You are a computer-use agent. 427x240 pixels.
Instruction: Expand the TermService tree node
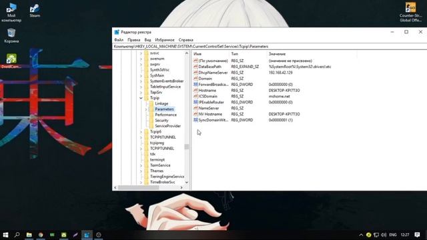pos(141,165)
